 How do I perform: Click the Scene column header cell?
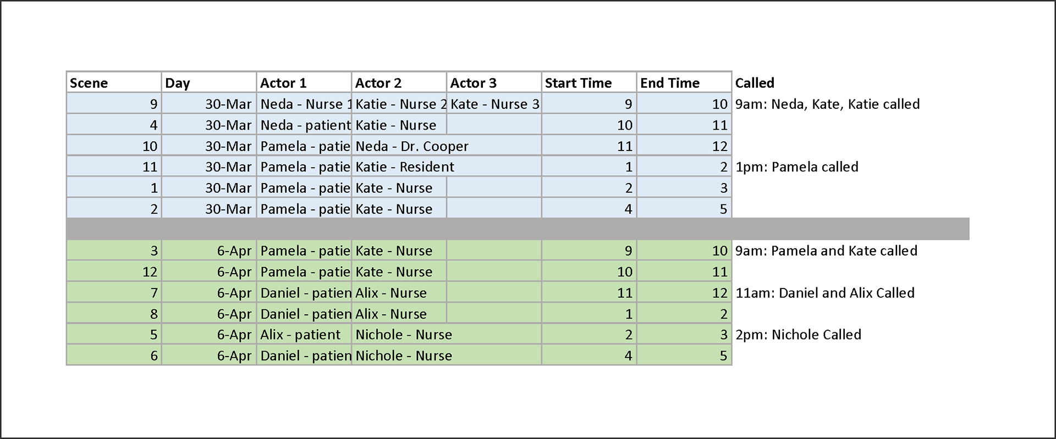click(113, 83)
